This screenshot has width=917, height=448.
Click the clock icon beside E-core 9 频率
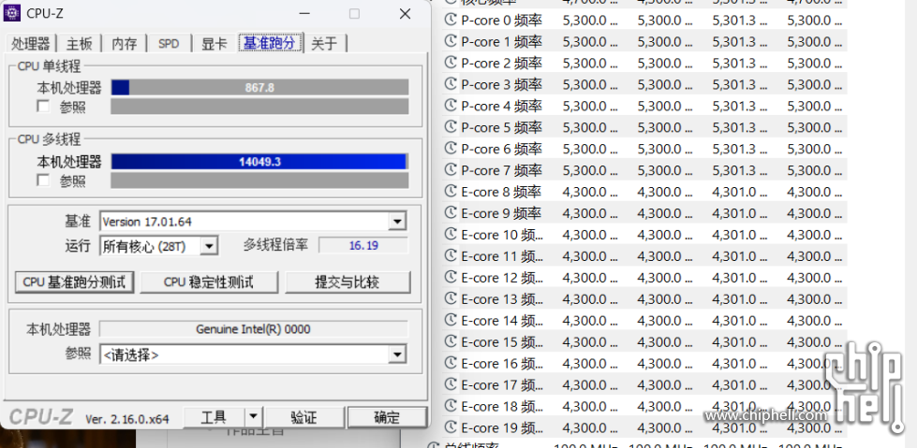pos(451,213)
